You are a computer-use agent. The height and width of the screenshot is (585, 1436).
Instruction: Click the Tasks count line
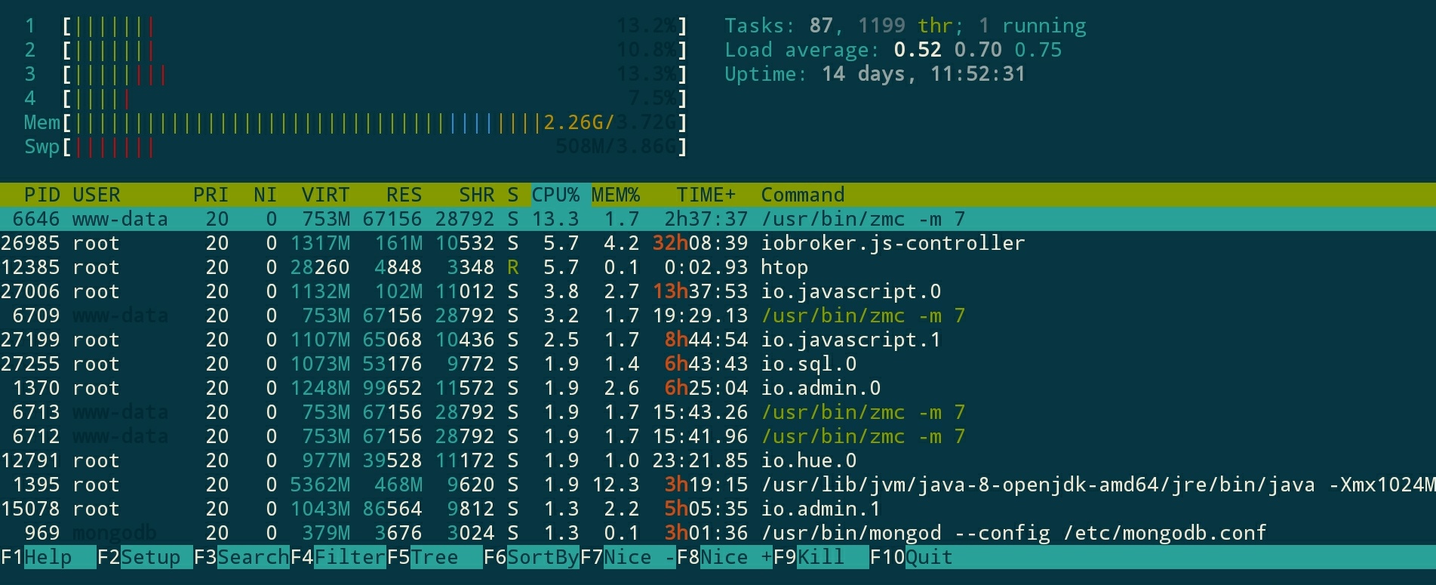(x=905, y=26)
